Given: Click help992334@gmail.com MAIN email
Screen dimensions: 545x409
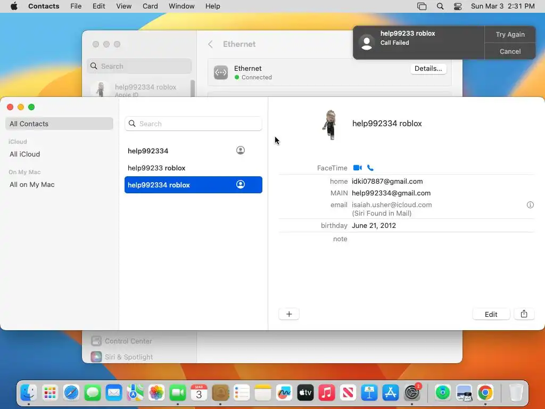Looking at the screenshot, I should [x=391, y=193].
